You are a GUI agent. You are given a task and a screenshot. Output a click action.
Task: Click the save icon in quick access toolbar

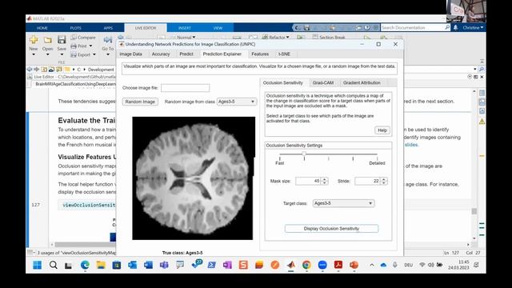point(306,28)
